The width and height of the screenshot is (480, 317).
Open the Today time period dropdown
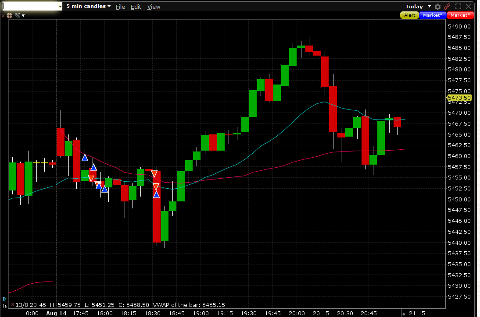point(418,7)
